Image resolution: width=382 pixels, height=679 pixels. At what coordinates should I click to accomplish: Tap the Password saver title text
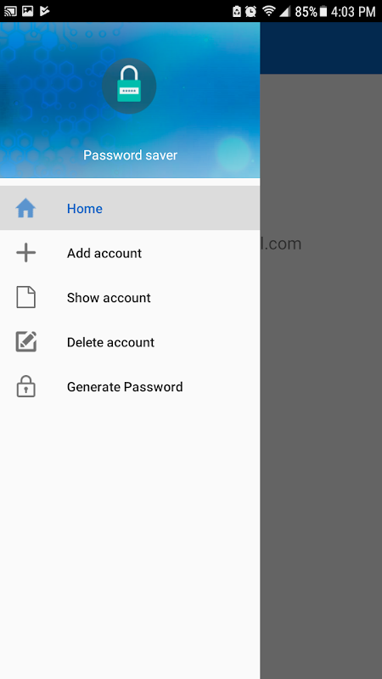131,155
